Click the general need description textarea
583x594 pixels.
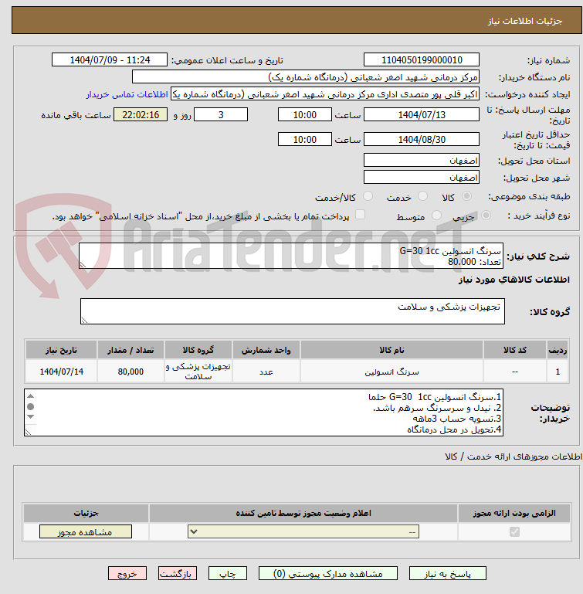291,256
